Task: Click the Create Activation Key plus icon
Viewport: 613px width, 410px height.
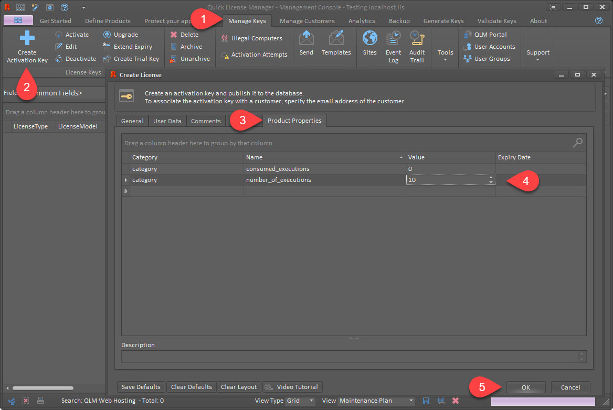Action: pyautogui.click(x=27, y=38)
